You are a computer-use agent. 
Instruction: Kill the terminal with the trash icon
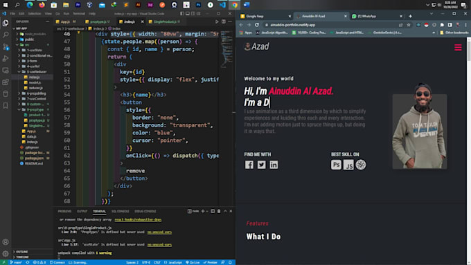click(219, 211)
